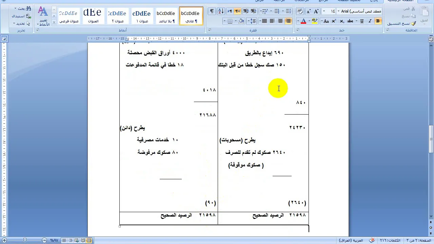Click word count in status bar

390,240
